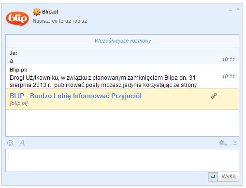Click the Blip logo avatar
Screen dimensions: 246x188
[17, 19]
